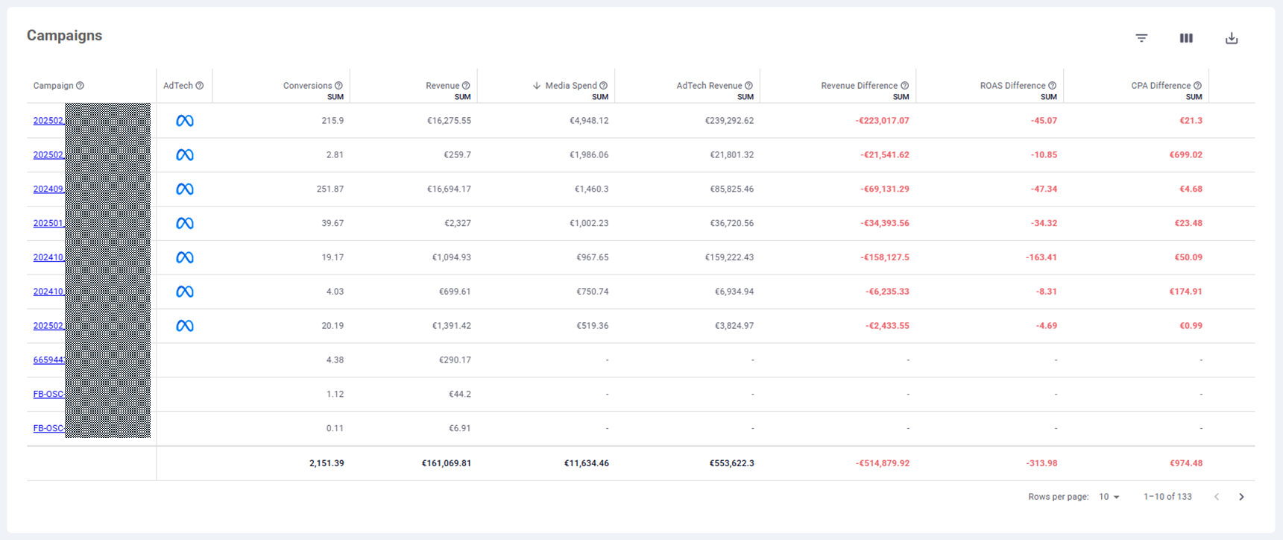Open the table filter icon
1283x540 pixels.
click(x=1141, y=38)
